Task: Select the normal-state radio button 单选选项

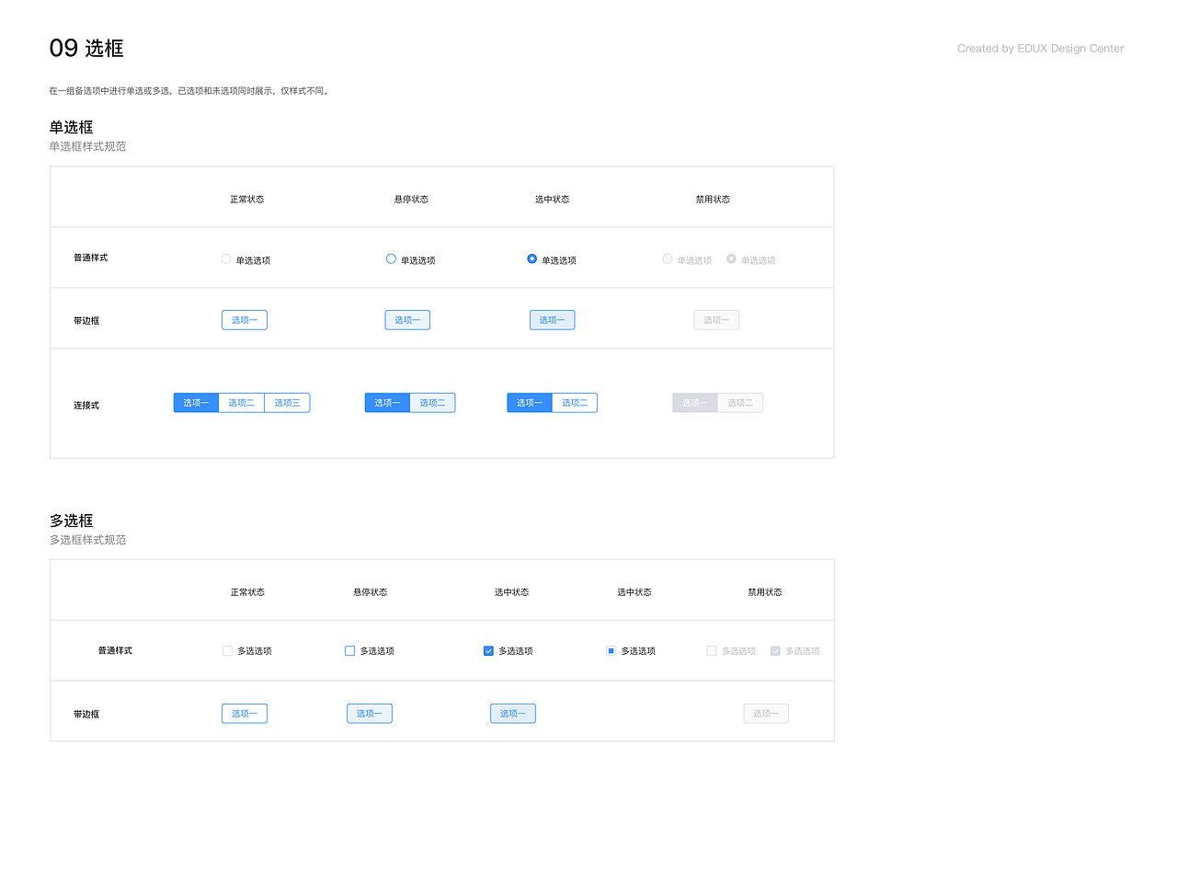Action: 226,259
